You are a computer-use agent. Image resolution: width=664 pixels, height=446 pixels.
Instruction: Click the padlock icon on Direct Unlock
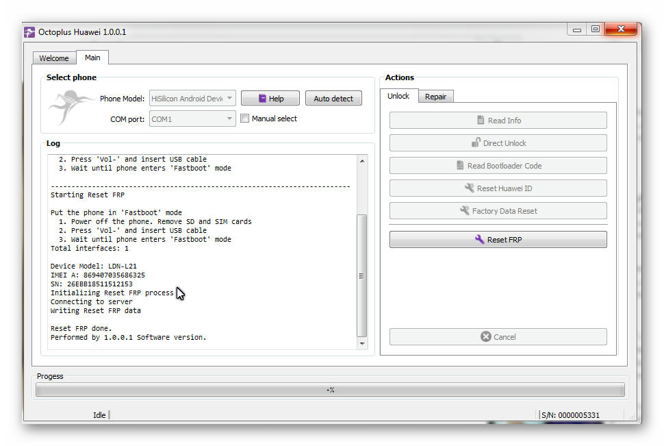coord(476,143)
